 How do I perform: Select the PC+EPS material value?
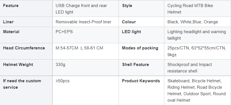pyautogui.click(x=64, y=32)
